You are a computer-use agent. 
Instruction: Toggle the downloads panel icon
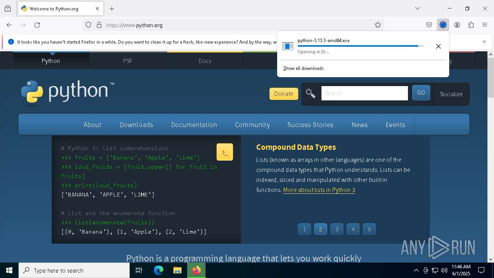443,25
